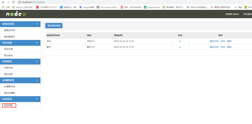252x124 pixels.
Task: Open the Google 翻译 bookmark
Action: [87, 7]
